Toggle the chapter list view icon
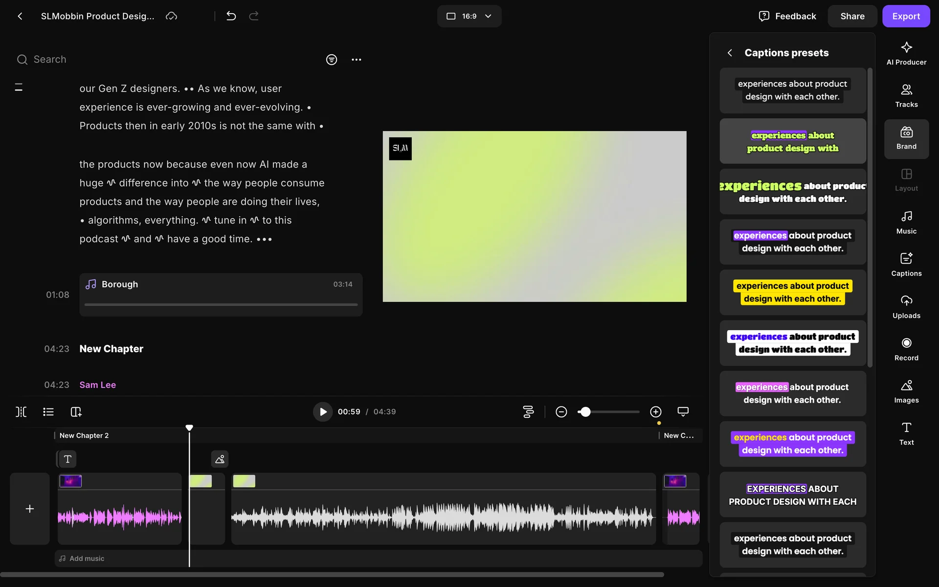Image resolution: width=939 pixels, height=587 pixels. [x=48, y=412]
